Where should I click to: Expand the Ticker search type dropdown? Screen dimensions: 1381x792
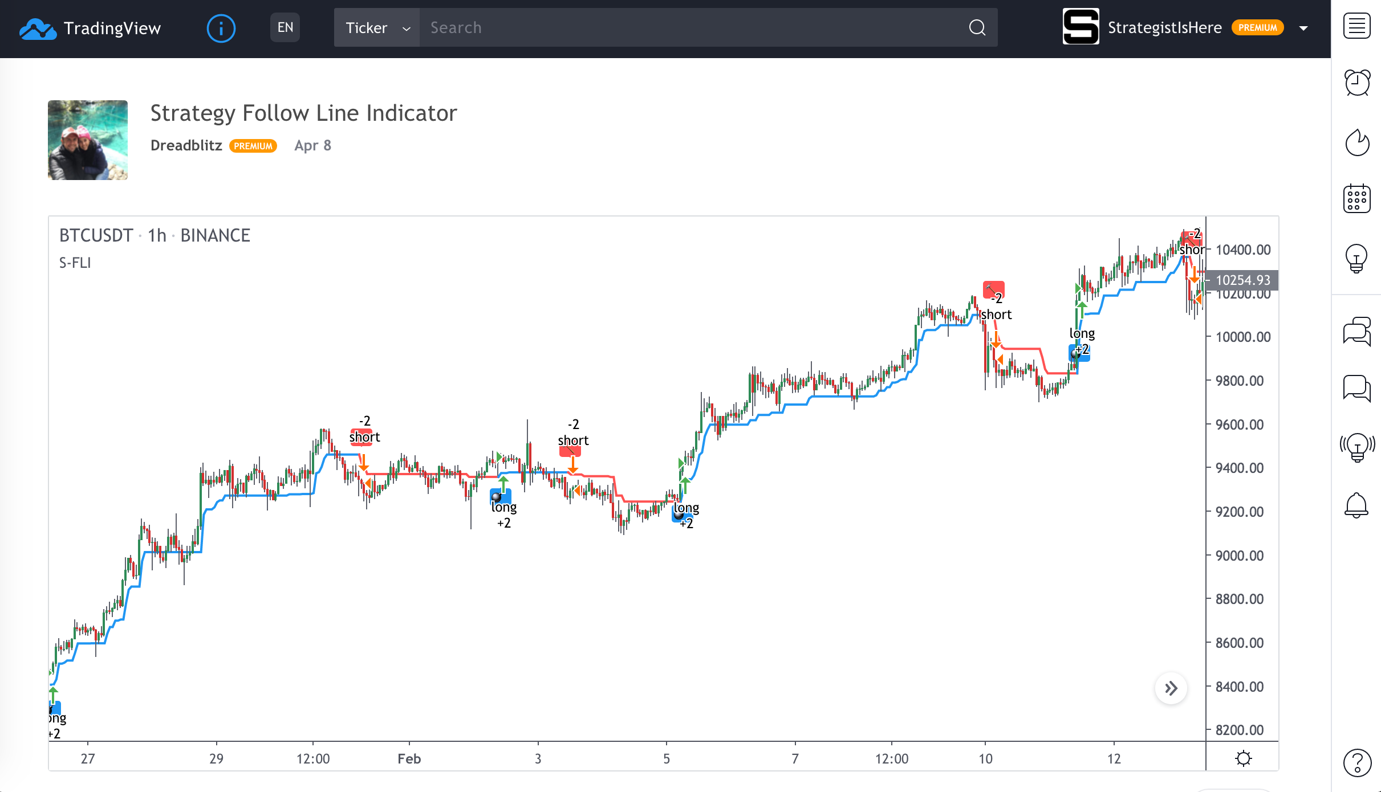coord(377,27)
